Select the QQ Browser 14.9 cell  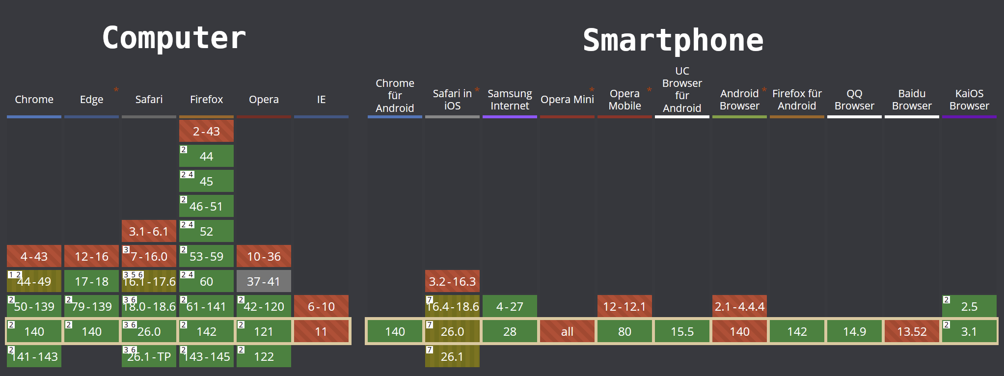click(x=854, y=331)
